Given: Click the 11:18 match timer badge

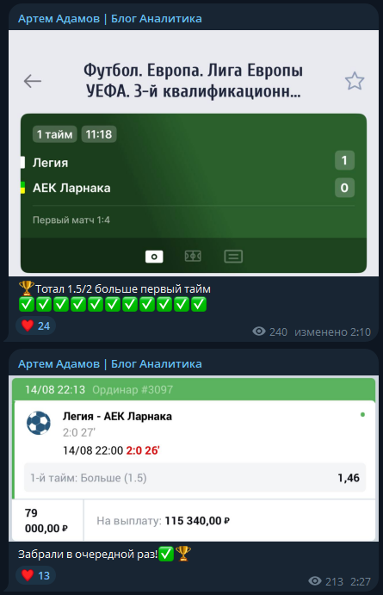Looking at the screenshot, I should [x=99, y=134].
